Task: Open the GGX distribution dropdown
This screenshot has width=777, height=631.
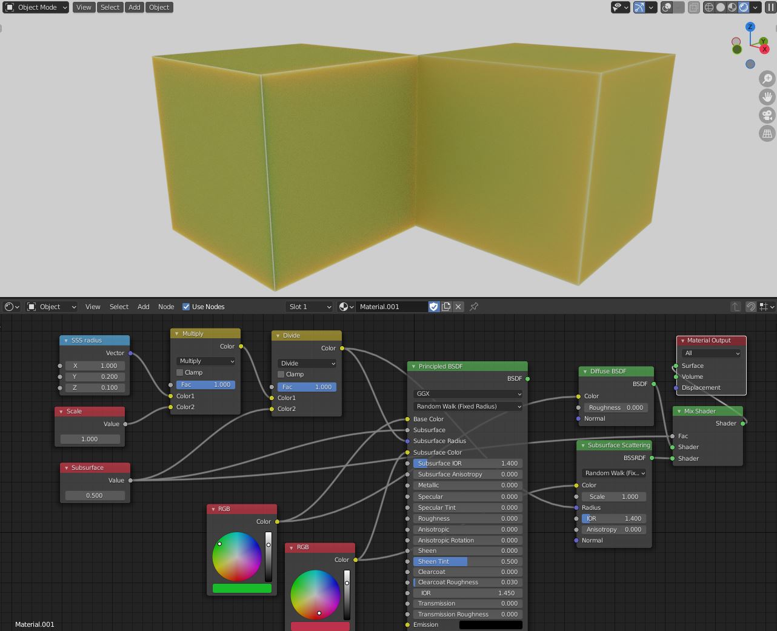Action: (468, 394)
